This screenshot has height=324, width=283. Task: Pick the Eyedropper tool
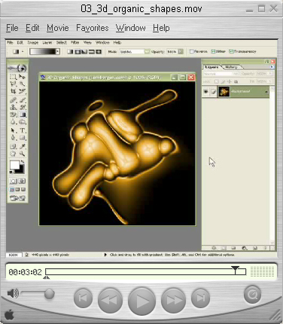pyautogui.click(x=23, y=146)
